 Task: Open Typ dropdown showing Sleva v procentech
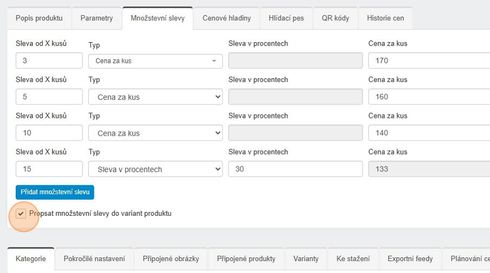155,169
